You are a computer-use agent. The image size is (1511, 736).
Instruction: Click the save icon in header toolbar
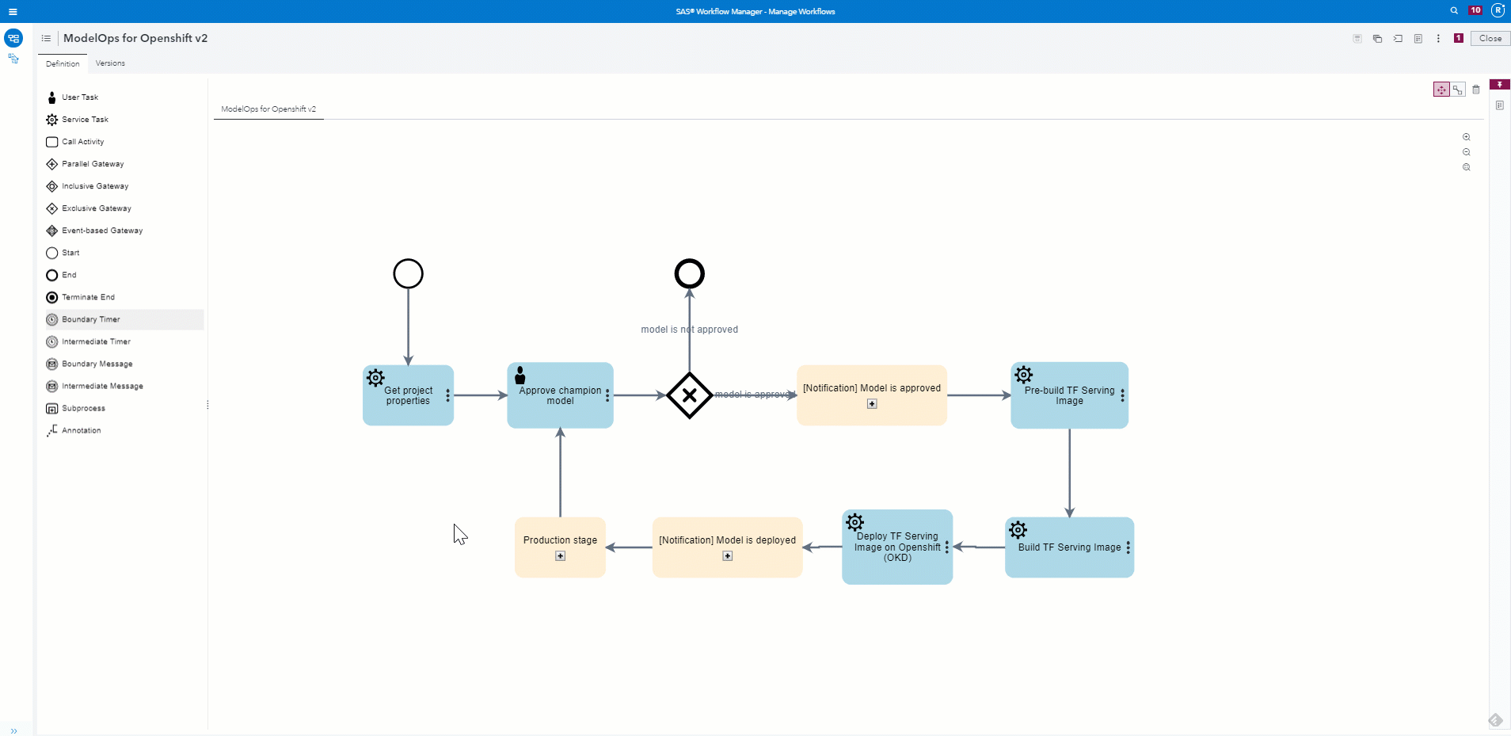pyautogui.click(x=1357, y=39)
